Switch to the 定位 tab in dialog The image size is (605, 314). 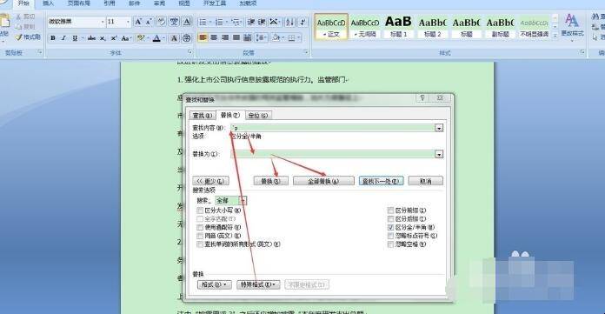click(258, 116)
